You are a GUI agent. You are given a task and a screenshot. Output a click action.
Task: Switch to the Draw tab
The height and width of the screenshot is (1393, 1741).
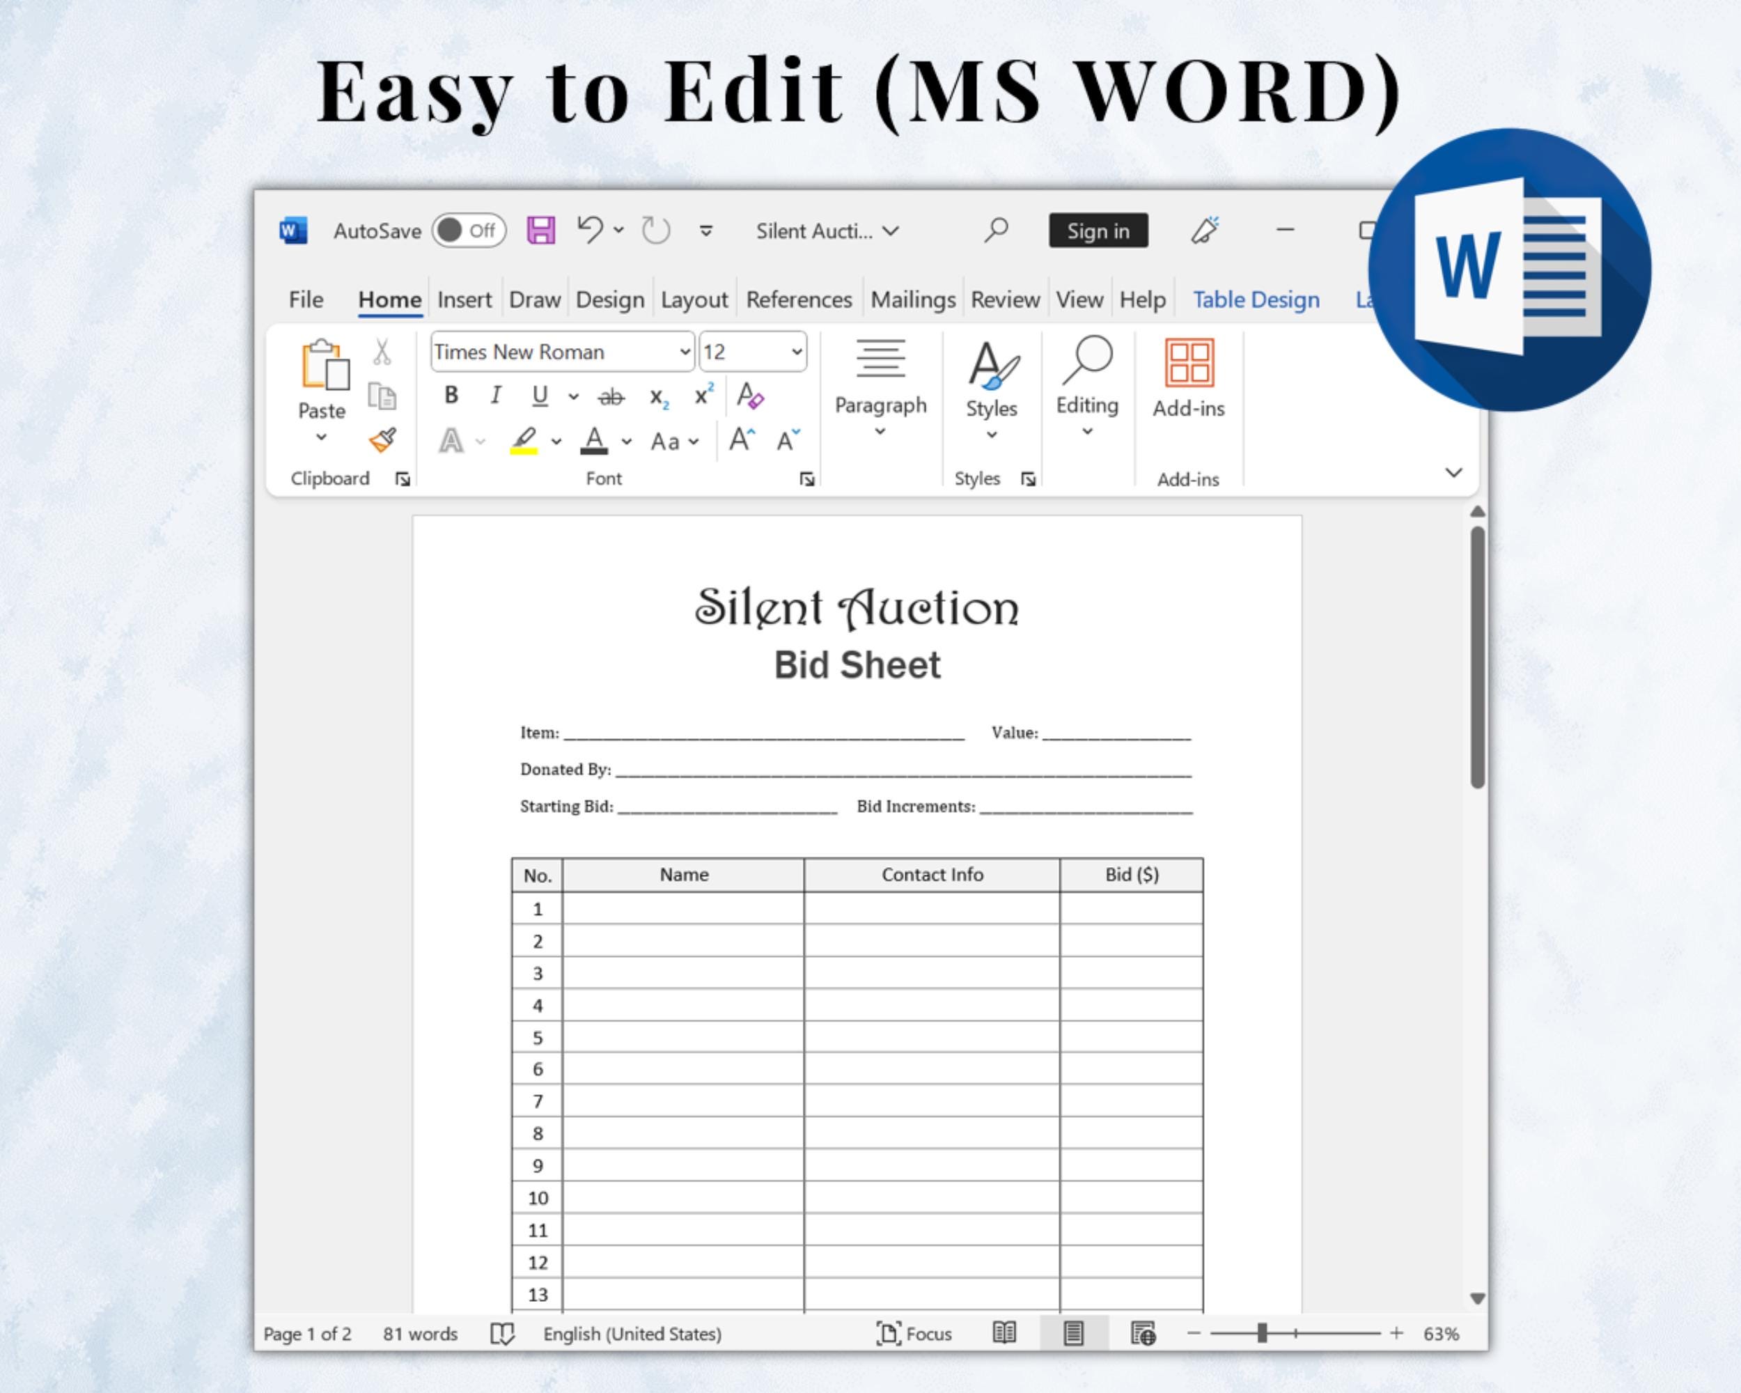pos(535,299)
